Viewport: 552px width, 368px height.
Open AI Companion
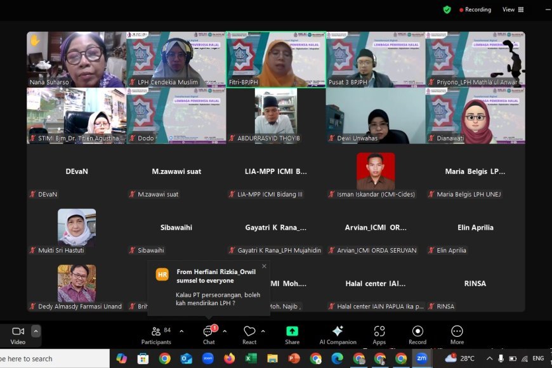click(x=338, y=335)
